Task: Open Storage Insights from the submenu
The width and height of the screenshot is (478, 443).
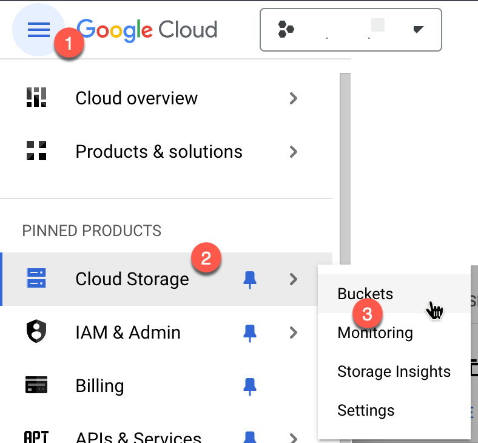Action: click(x=394, y=371)
